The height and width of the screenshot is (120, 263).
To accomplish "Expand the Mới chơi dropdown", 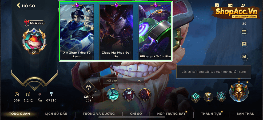I will tap(123, 81).
